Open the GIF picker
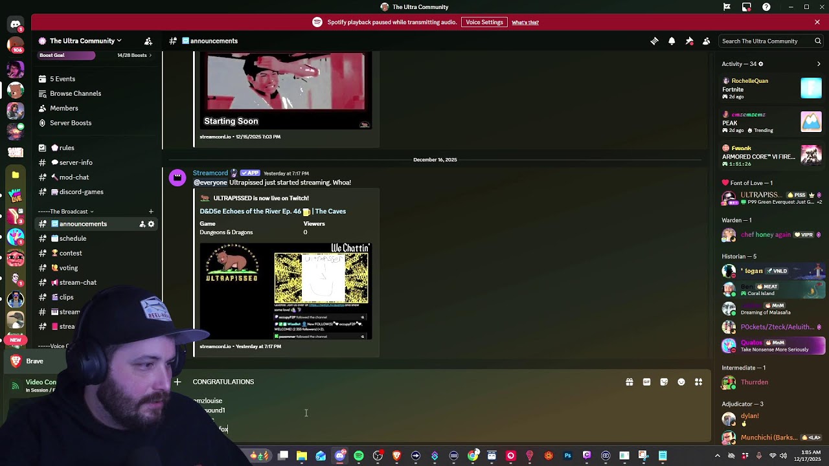This screenshot has height=466, width=829. point(646,382)
